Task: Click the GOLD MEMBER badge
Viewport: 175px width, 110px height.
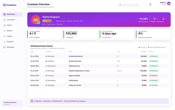Action: [x=47, y=21]
